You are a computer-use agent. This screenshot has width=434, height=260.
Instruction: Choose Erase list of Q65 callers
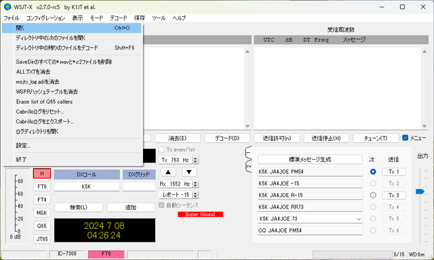click(72, 102)
